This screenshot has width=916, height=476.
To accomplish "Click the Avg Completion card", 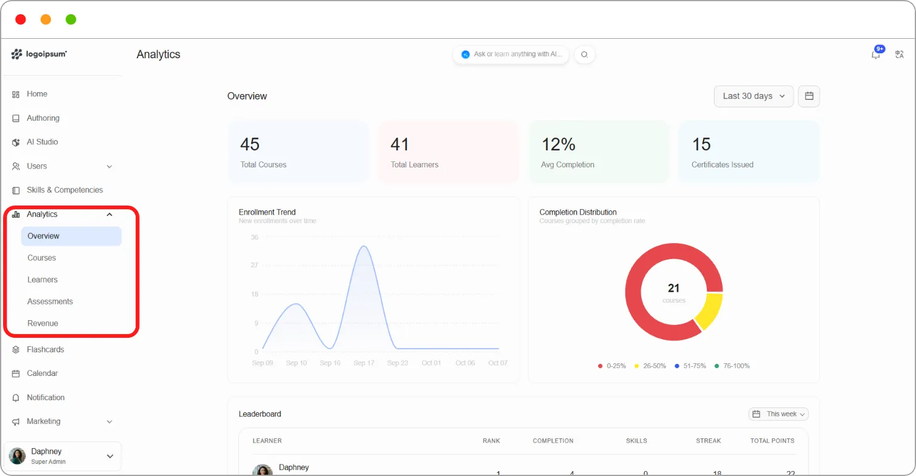I will tap(599, 152).
